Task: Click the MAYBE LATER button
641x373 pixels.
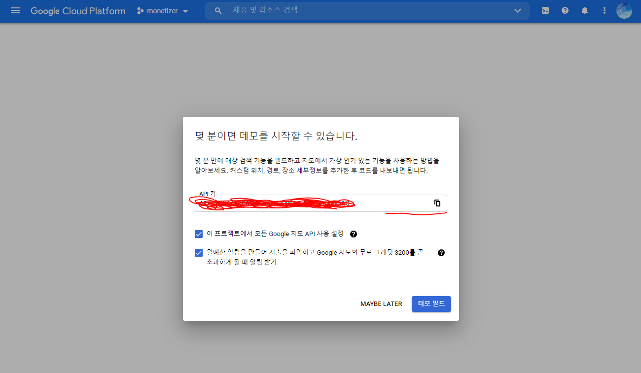Action: point(381,304)
